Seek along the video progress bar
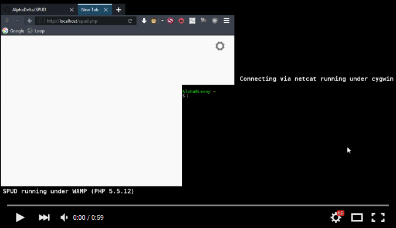This screenshot has height=228, width=396. 198,205
